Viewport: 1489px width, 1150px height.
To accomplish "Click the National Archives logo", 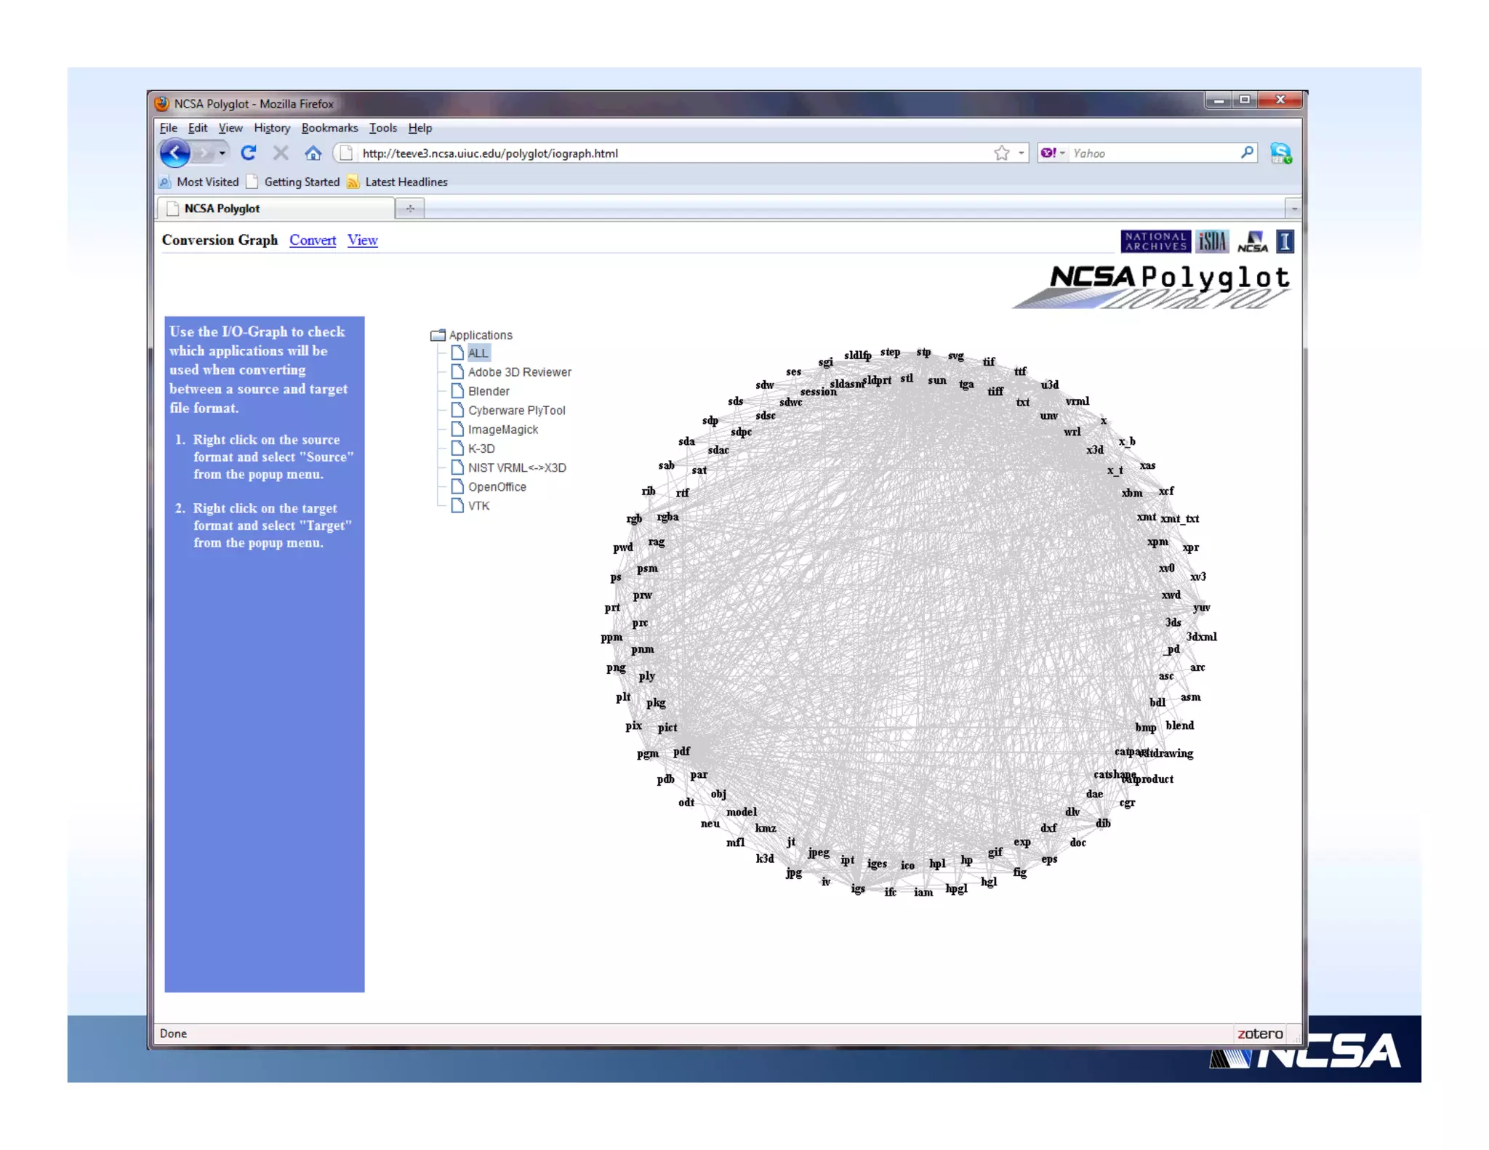I will 1155,241.
